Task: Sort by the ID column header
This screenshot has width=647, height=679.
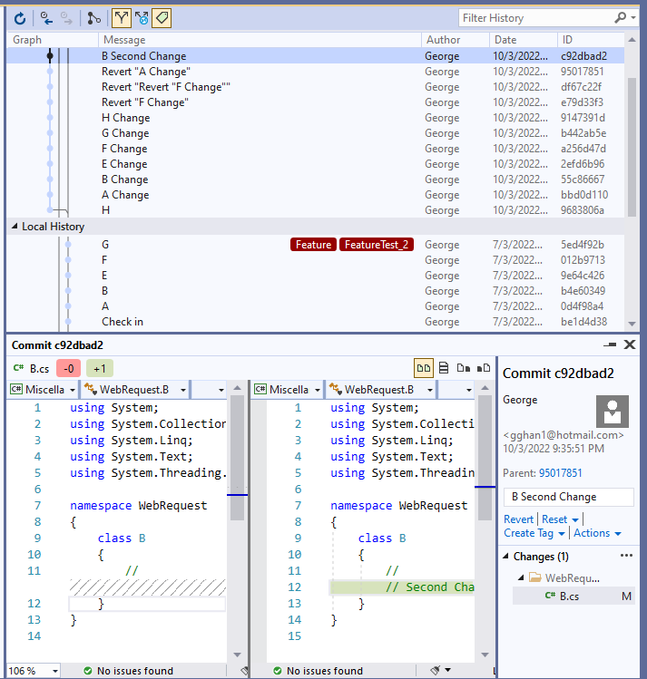Action: (591, 40)
